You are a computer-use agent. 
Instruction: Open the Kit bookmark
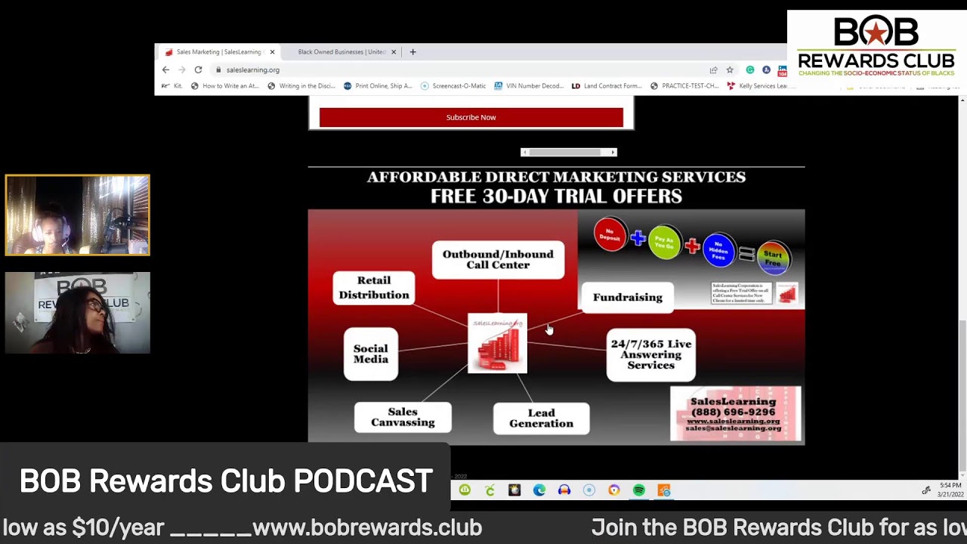point(173,86)
